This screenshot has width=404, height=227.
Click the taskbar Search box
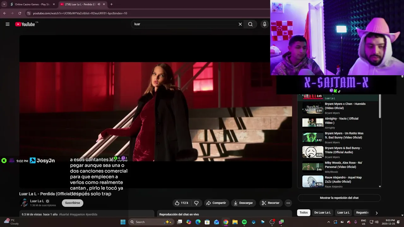pos(151,222)
